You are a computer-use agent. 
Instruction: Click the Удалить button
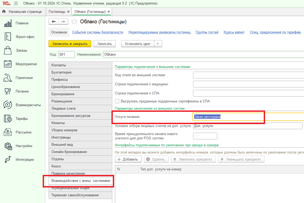[x=156, y=159]
